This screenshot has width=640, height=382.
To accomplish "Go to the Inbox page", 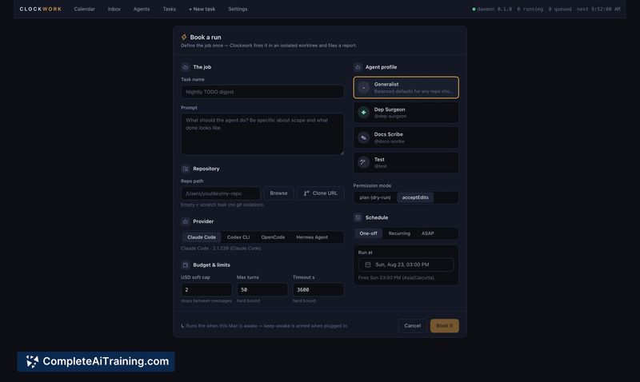I will point(114,9).
